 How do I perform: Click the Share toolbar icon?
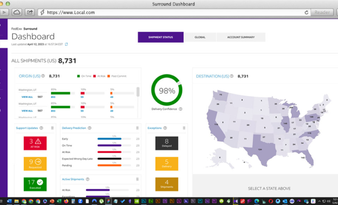(30, 12)
